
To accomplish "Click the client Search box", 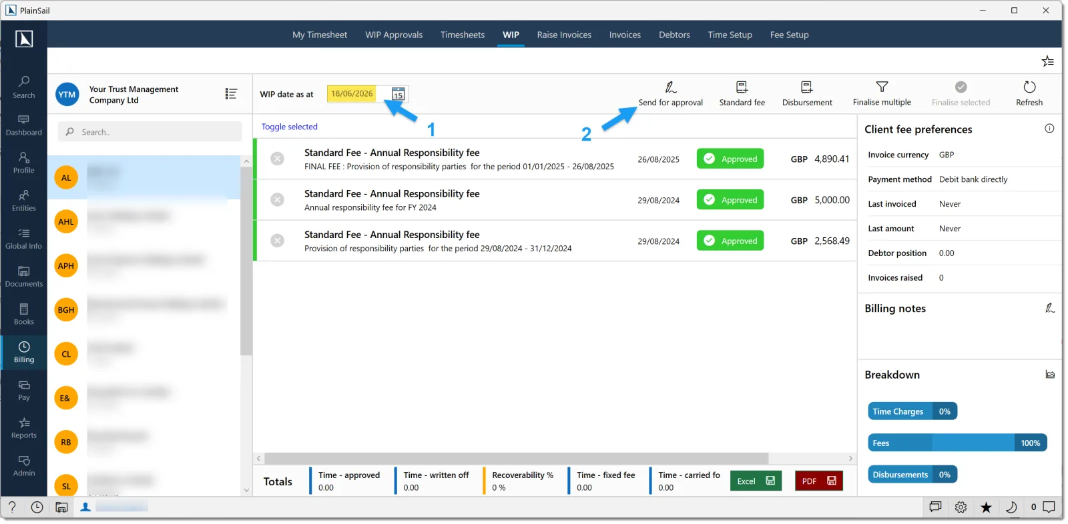I will [x=150, y=132].
